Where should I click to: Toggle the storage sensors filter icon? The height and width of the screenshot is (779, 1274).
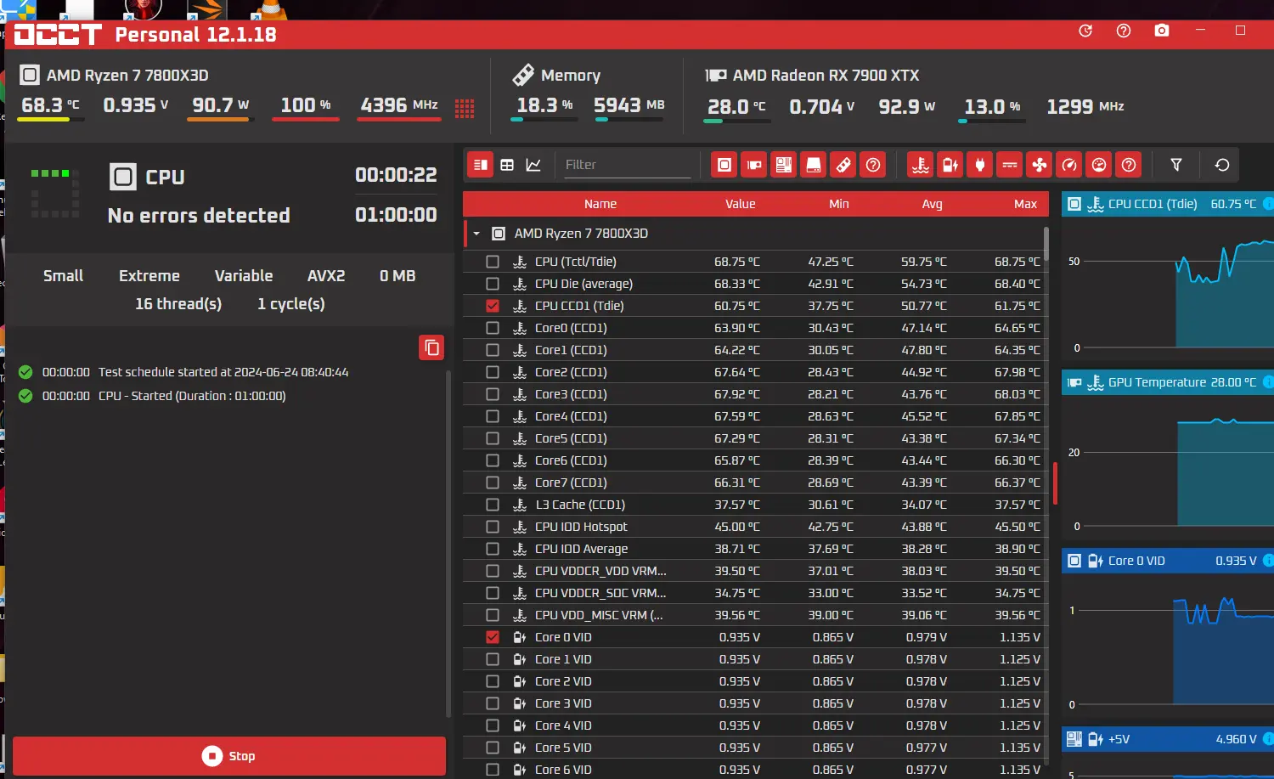point(814,165)
